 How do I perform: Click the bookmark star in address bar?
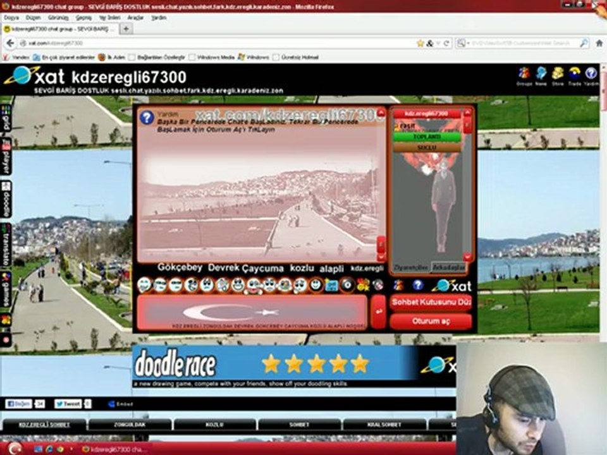point(420,44)
